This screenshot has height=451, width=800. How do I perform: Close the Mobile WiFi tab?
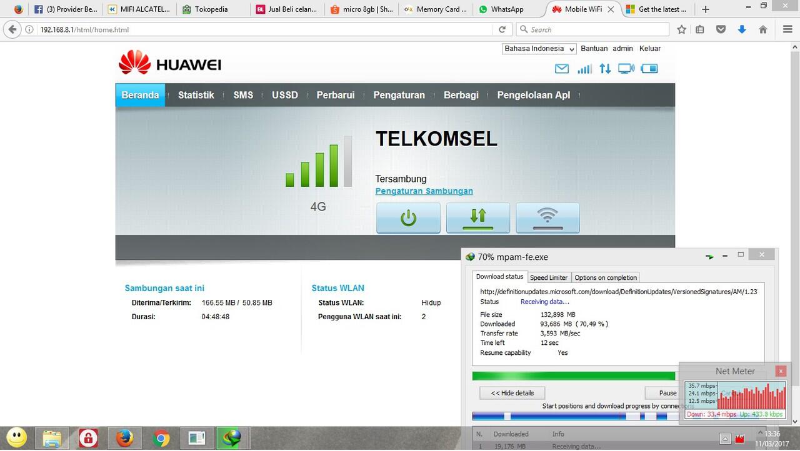click(611, 9)
